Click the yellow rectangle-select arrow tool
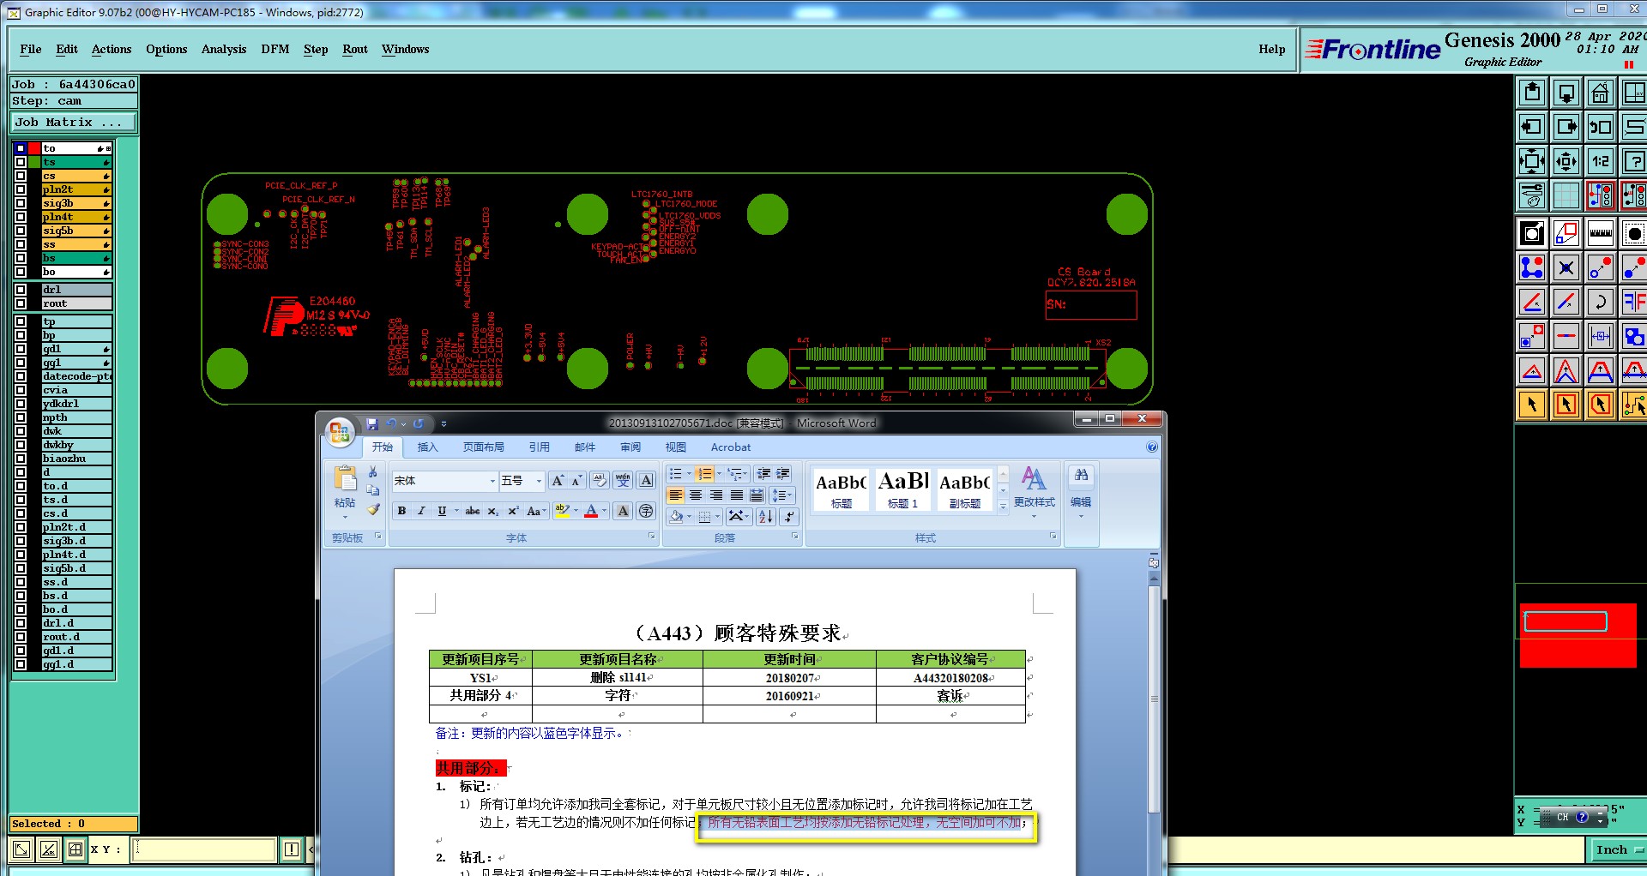Screen dimensions: 1647x876 click(1566, 405)
